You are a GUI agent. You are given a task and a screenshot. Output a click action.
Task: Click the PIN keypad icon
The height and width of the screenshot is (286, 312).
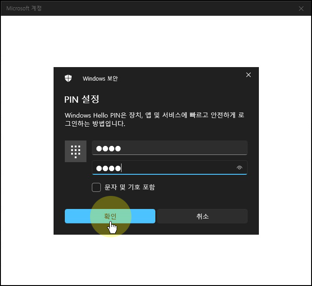[x=76, y=151]
